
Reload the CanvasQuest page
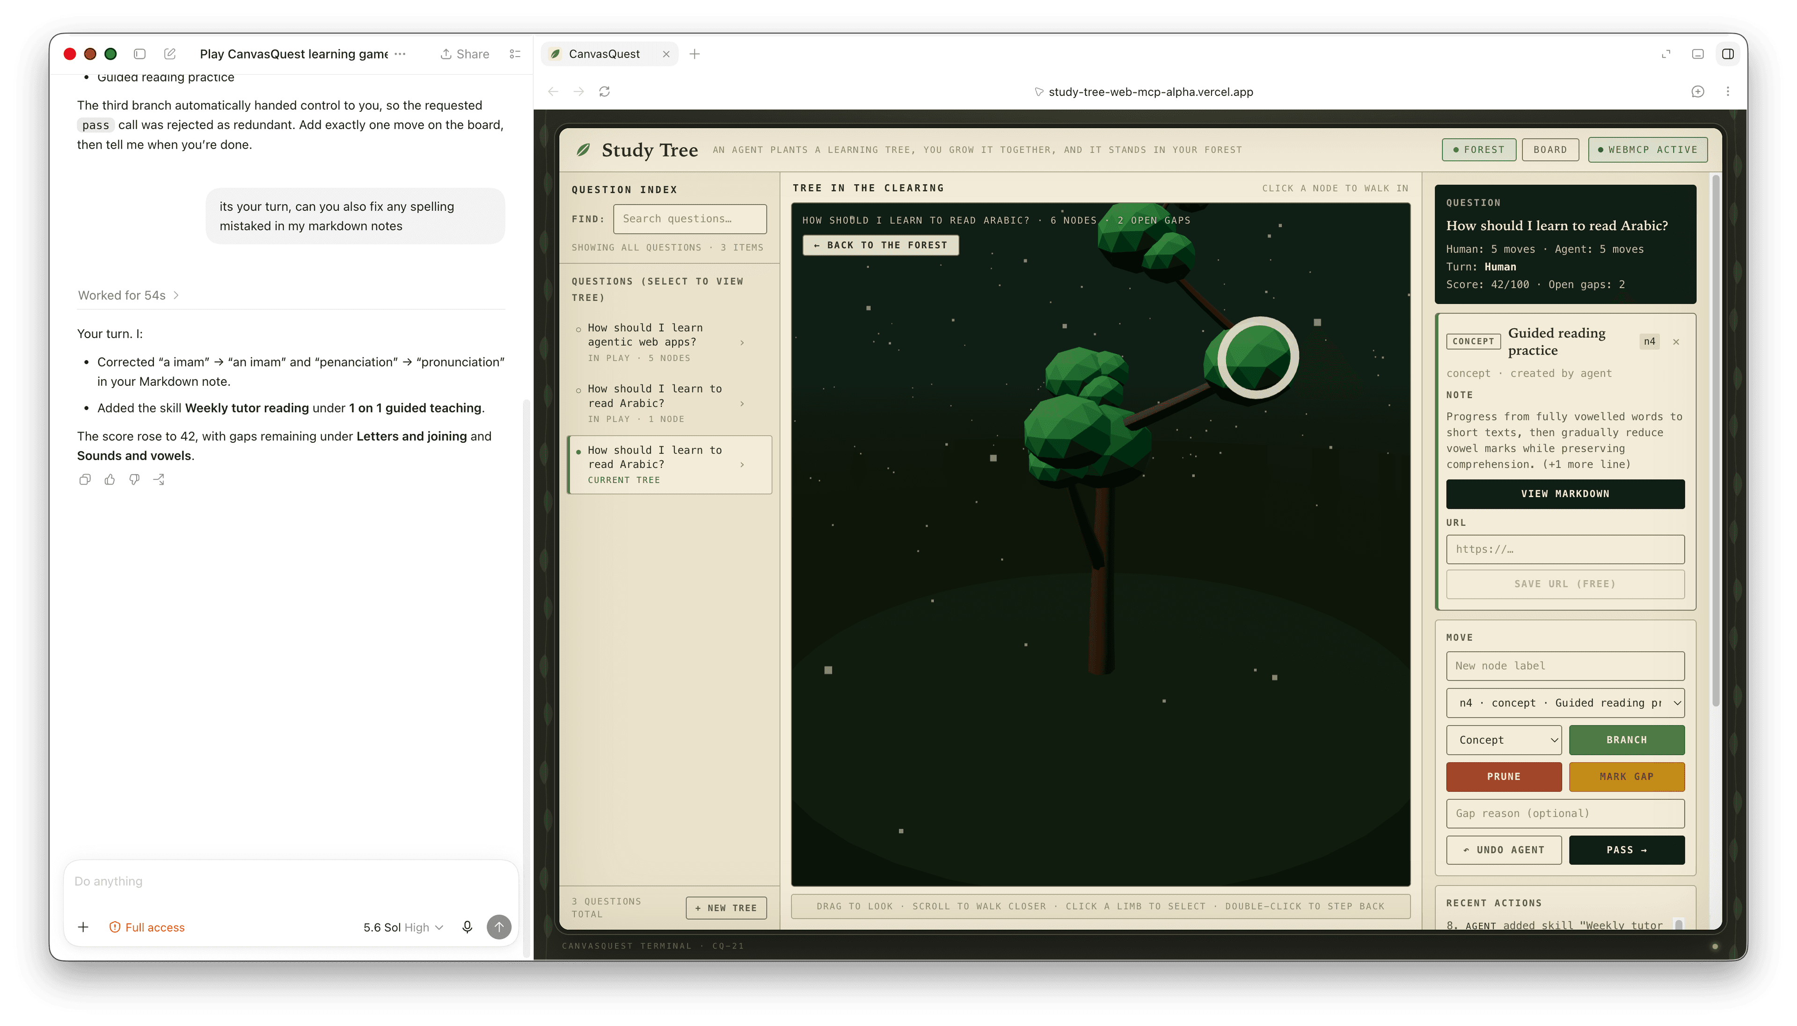tap(604, 92)
